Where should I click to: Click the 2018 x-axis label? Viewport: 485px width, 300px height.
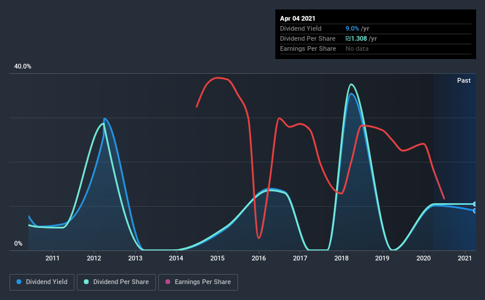[341, 258]
